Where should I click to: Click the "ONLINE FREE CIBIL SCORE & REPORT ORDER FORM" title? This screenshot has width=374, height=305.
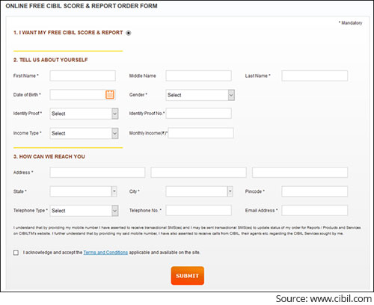coord(82,6)
